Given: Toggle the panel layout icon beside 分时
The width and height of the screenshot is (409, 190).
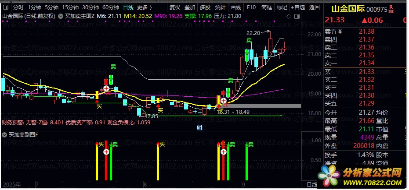Looking at the screenshot, I should [6, 7].
